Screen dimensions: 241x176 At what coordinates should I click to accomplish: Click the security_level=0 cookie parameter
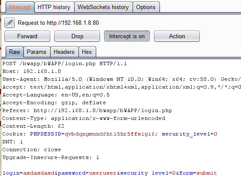pyautogui.click(x=189, y=134)
